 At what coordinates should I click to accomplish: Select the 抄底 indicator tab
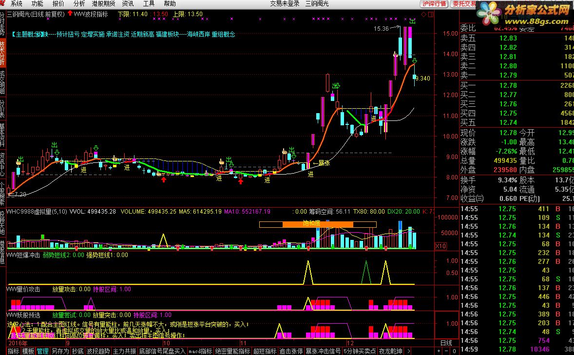pos(77,351)
